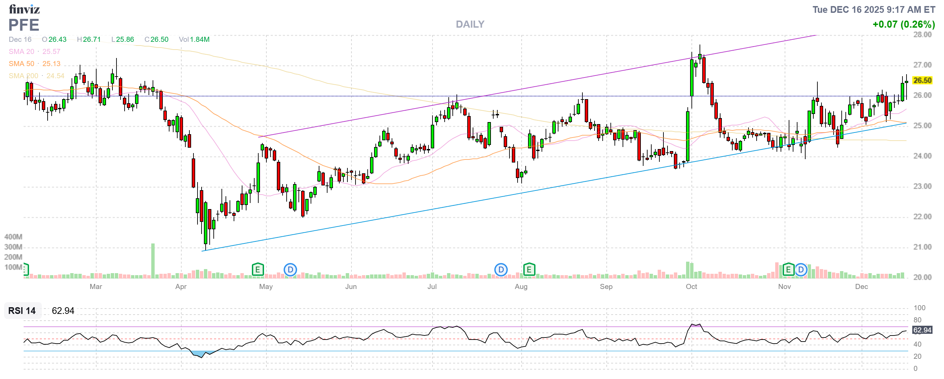Image resolution: width=944 pixels, height=379 pixels.
Task: Click the earnings E marker in August
Action: coord(529,270)
